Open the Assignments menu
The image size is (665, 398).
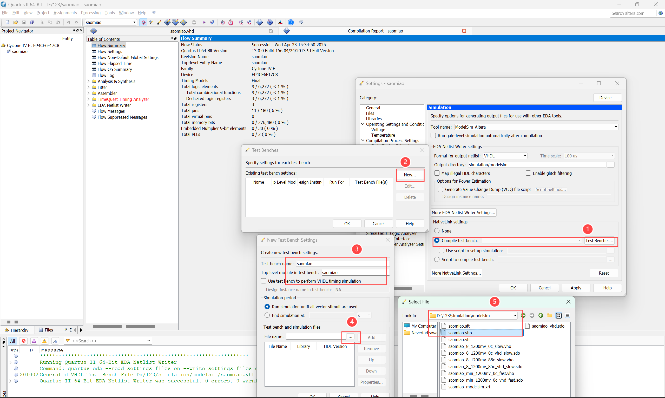pos(65,13)
